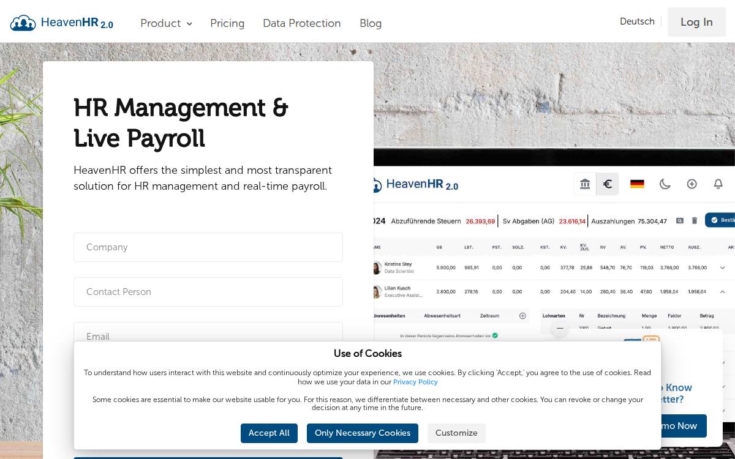Click the Auszahlungen amount 75.304,47
Screen dimensions: 735x459
coord(652,221)
